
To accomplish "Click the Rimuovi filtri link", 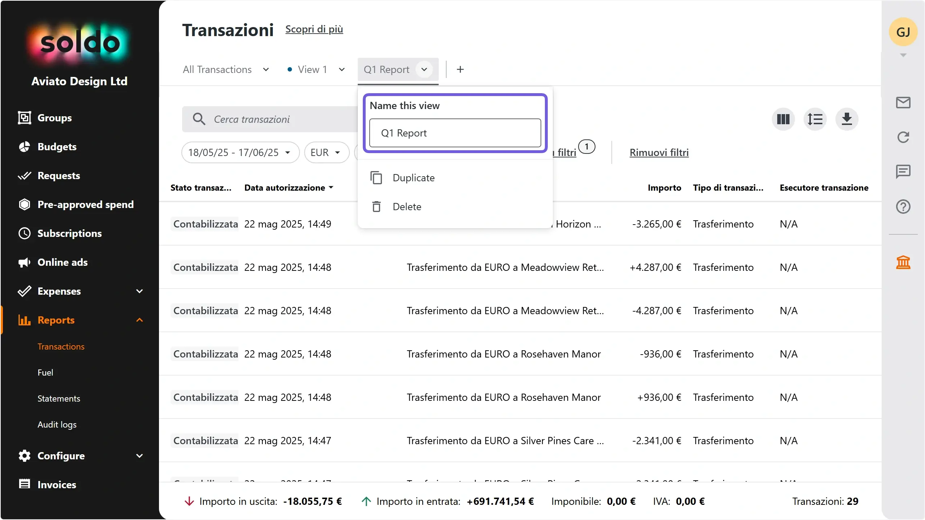I will click(x=659, y=152).
